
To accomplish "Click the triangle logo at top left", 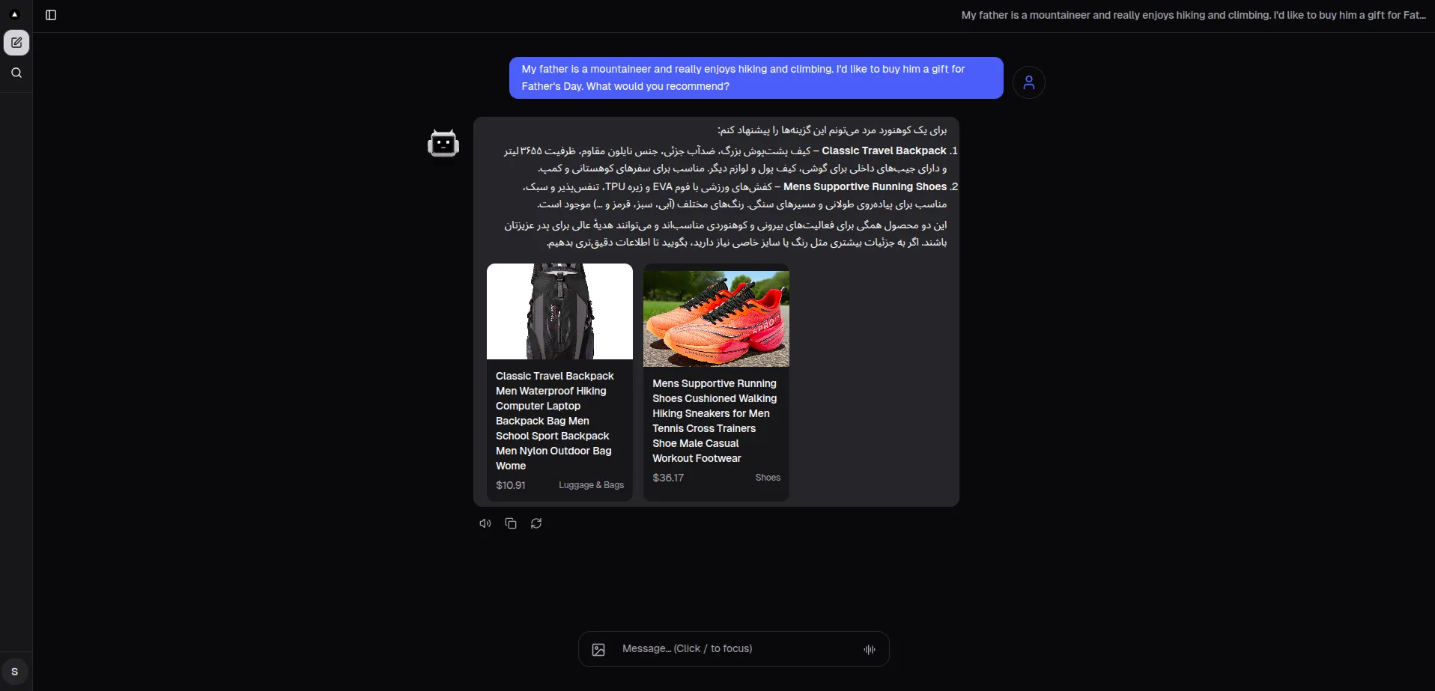I will [x=14, y=14].
